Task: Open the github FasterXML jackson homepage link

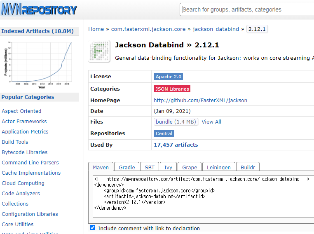Action: pos(200,100)
